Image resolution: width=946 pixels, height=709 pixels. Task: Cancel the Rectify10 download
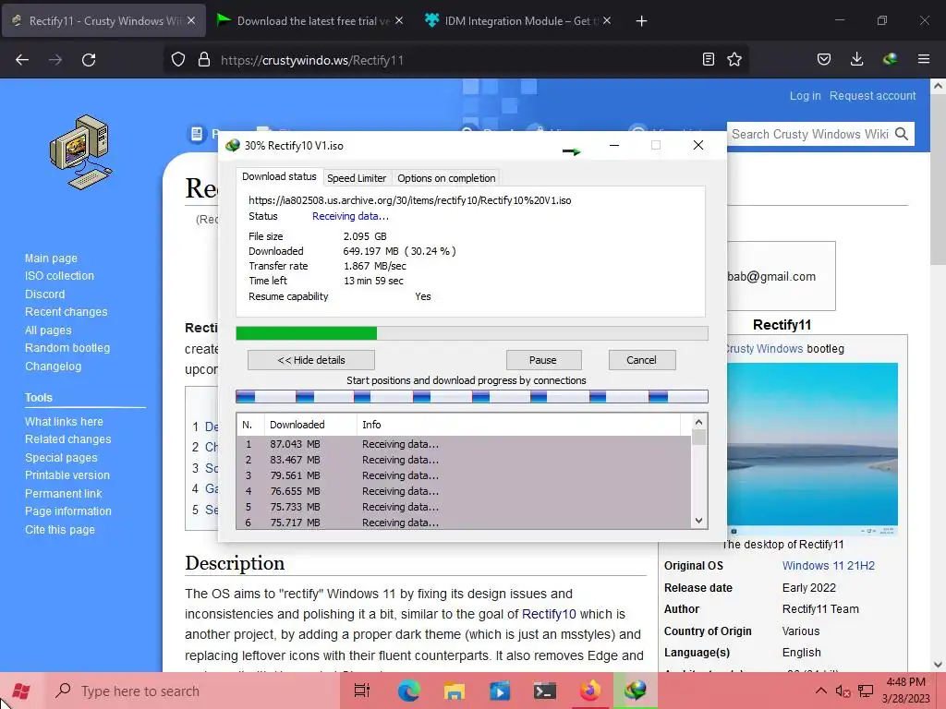point(641,360)
